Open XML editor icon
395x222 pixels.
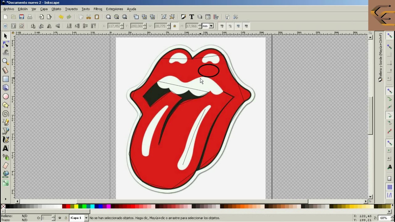tap(208, 17)
